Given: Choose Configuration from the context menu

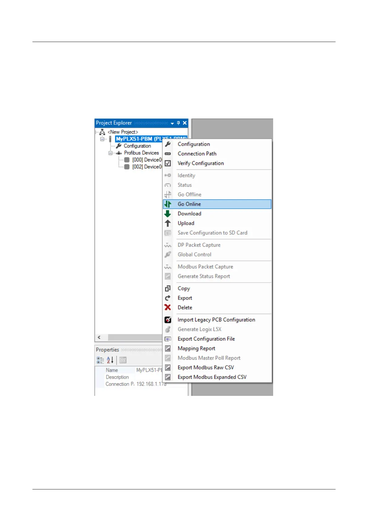Looking at the screenshot, I should tap(218, 144).
